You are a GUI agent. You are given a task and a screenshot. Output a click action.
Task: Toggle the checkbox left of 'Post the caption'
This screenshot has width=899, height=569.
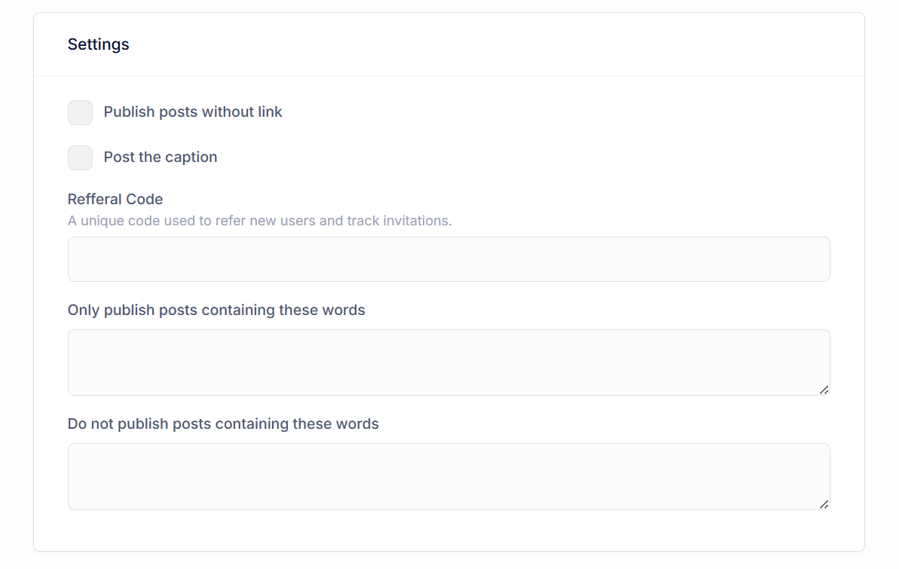(x=80, y=158)
